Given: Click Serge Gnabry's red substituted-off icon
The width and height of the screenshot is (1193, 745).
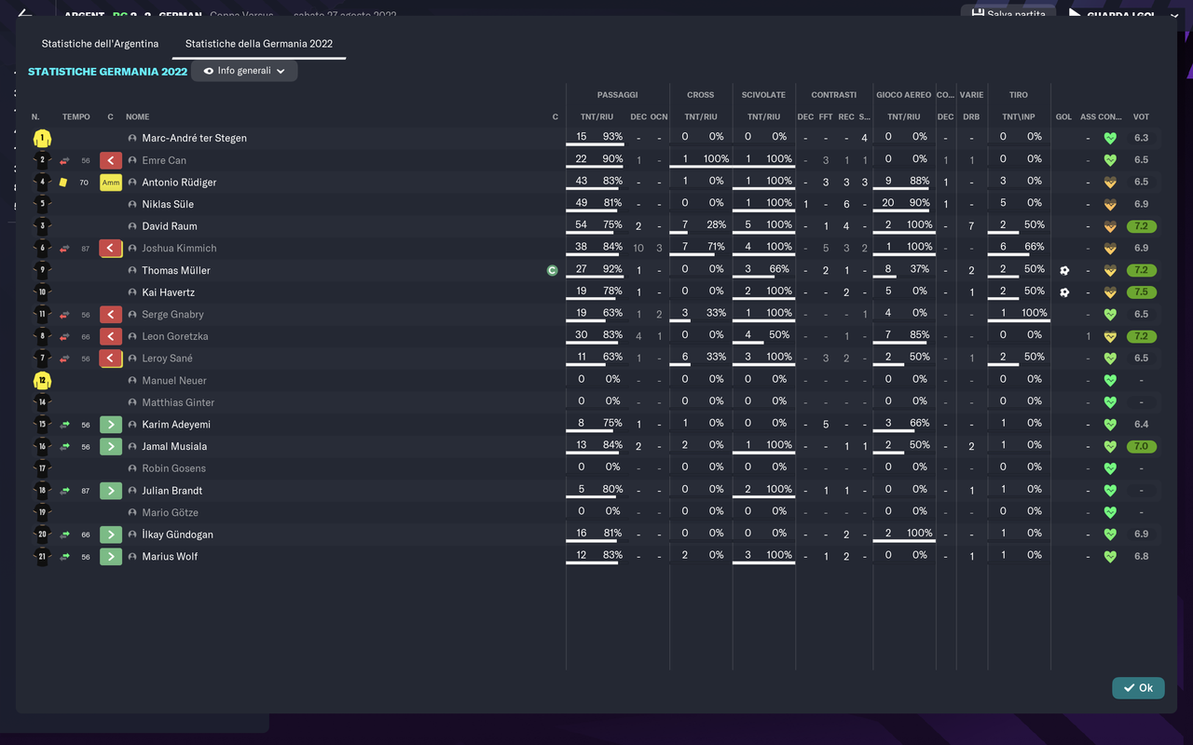Looking at the screenshot, I should click(111, 315).
